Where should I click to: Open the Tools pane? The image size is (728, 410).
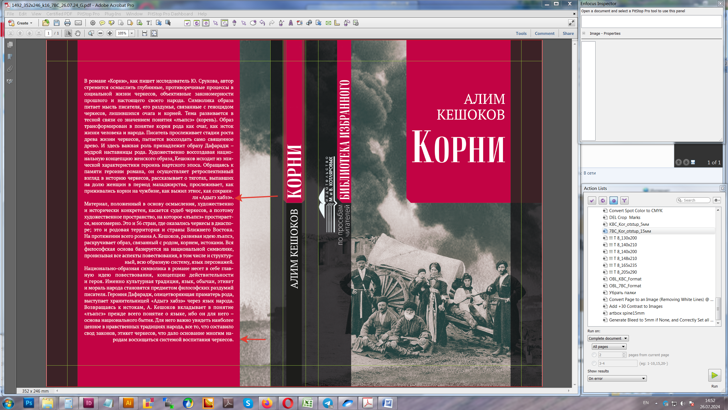point(521,33)
